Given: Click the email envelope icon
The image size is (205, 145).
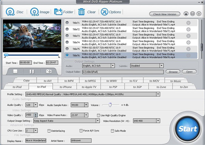Looking at the screenshot, I should [192, 14].
